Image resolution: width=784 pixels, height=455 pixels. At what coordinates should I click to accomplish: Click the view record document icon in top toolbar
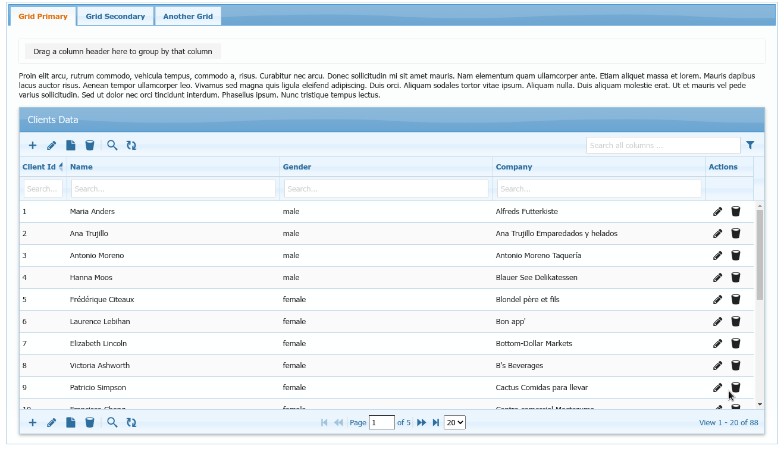point(71,145)
